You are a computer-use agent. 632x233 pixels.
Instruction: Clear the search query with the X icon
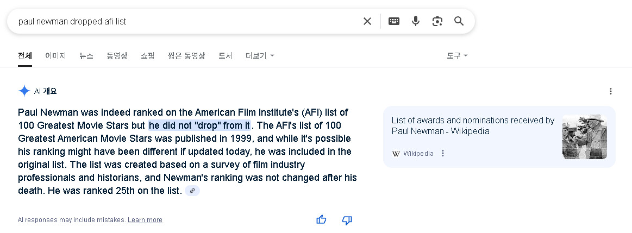pyautogui.click(x=367, y=21)
